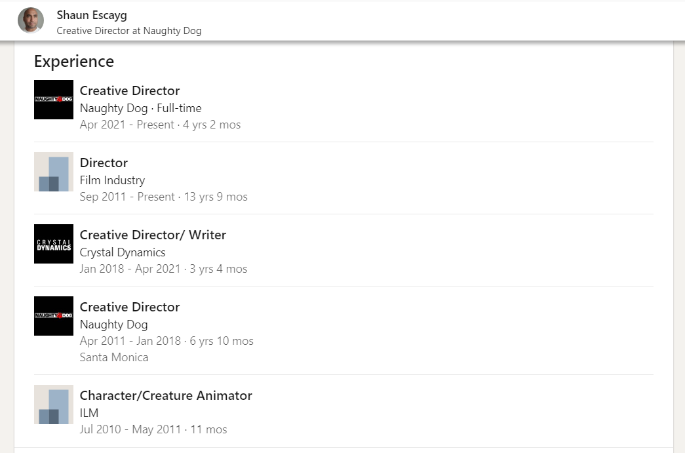
Task: Click Naughty Dog · Full-time company text
Action: coord(140,108)
